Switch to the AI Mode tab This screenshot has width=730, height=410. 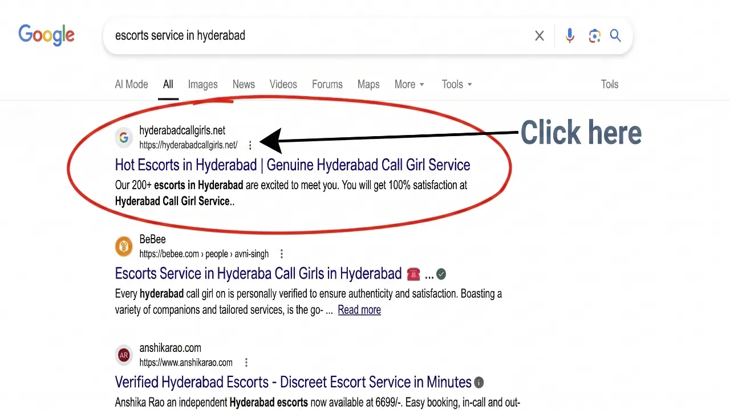coord(131,84)
